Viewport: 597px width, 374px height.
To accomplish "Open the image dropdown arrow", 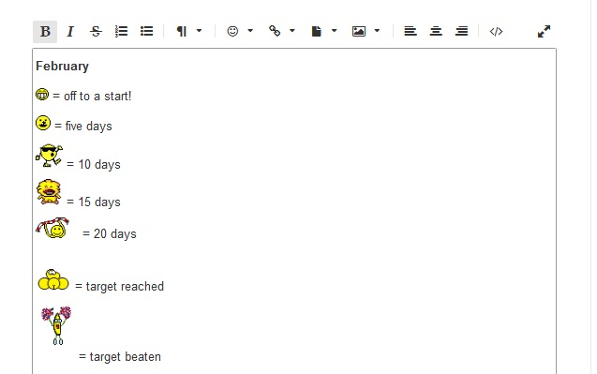I will (x=377, y=31).
